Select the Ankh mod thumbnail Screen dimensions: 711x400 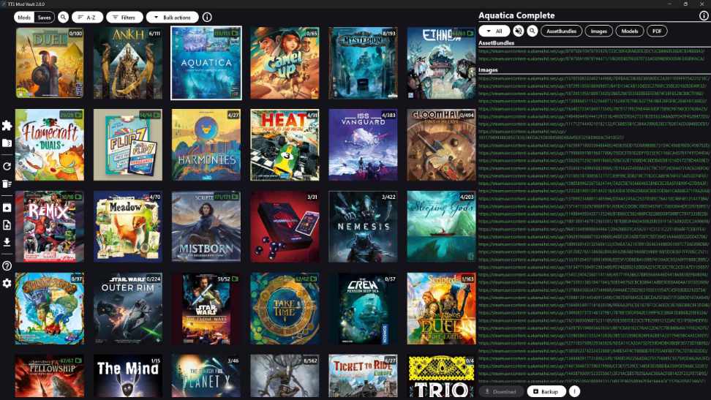[x=128, y=63]
